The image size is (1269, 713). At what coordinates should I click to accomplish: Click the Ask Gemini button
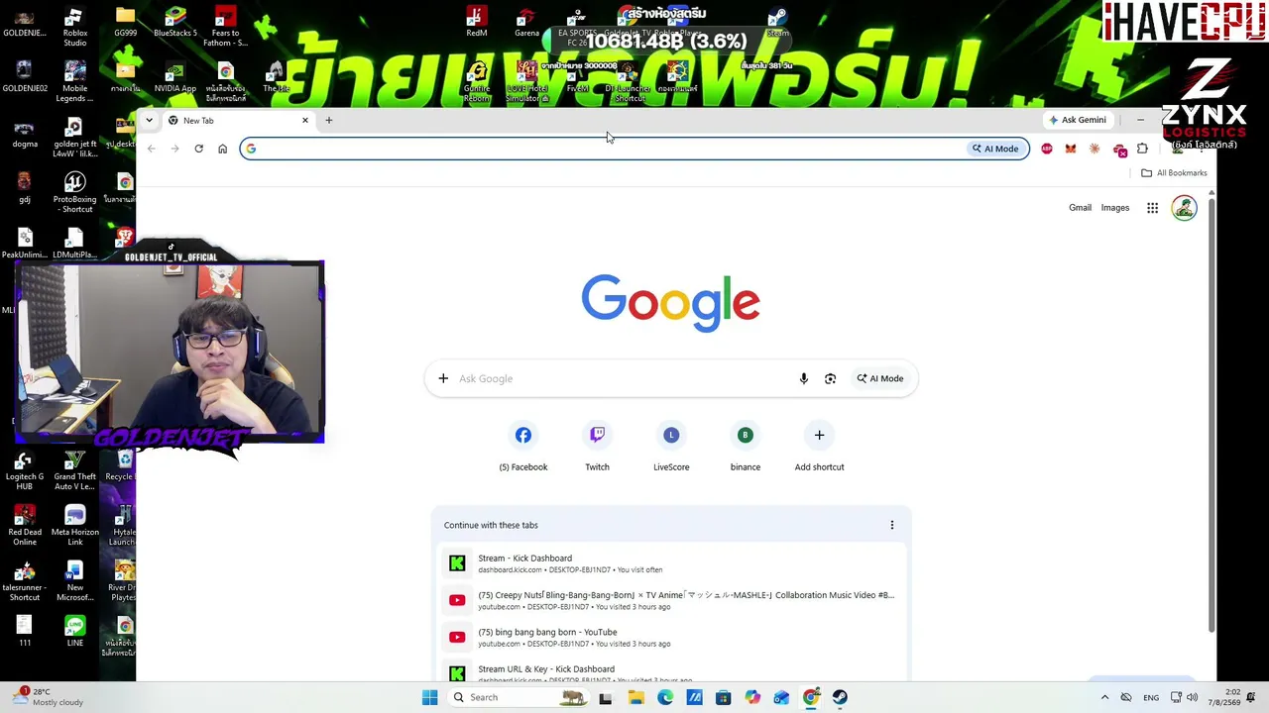1078,120
